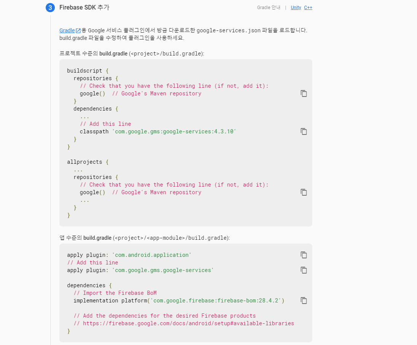Copy the 'com.google.gms.google-services' plugin line
417x345 pixels.
304,270
